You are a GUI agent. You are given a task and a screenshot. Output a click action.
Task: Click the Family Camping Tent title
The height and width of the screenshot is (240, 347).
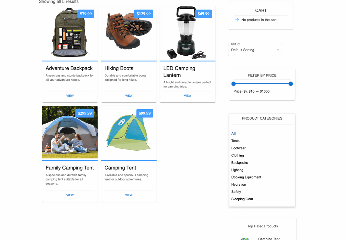tap(70, 168)
